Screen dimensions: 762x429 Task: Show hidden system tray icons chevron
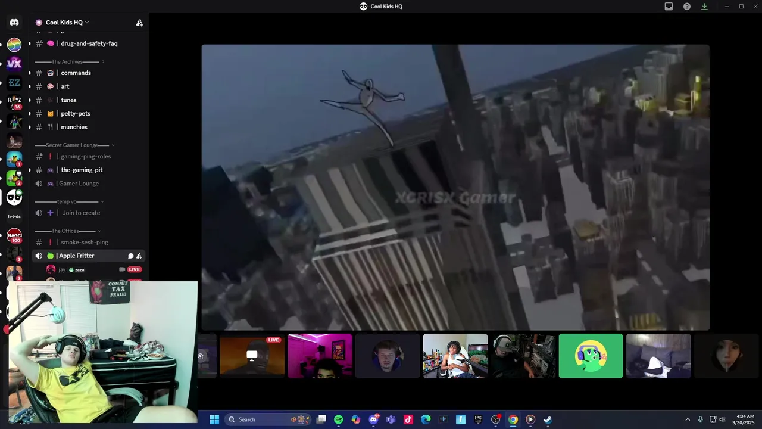pos(688,419)
